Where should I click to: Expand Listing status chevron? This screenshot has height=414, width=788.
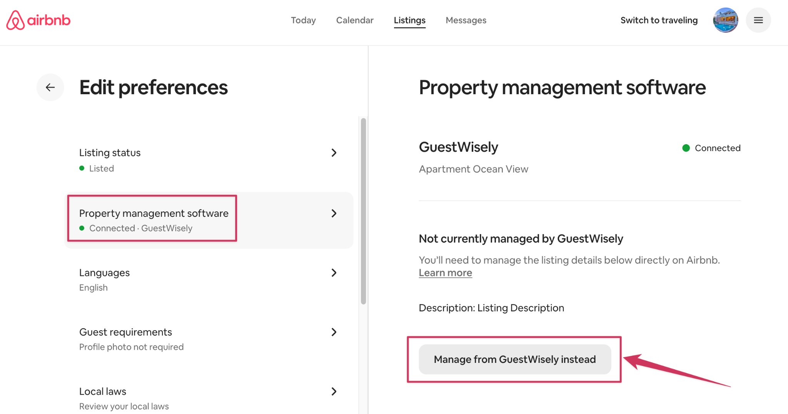point(334,153)
